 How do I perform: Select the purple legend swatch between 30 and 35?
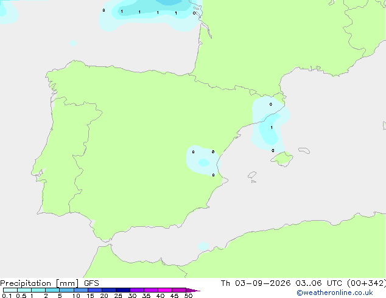point(136,290)
